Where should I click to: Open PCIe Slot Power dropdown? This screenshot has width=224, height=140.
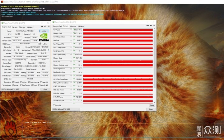point(71,90)
